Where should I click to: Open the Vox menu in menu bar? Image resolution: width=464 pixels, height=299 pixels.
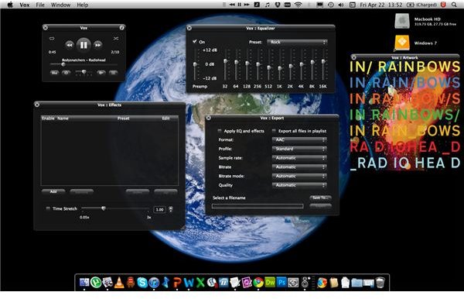tap(25, 5)
